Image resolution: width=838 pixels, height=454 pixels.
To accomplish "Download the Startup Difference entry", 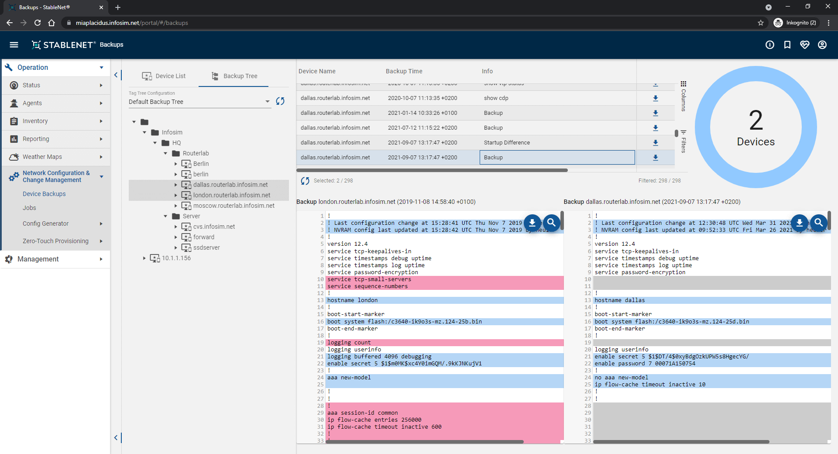I will click(x=656, y=143).
